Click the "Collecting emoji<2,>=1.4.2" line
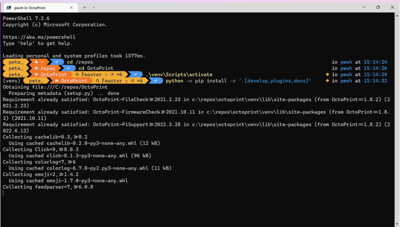Screen dimensions: 400x227 (x=41, y=175)
